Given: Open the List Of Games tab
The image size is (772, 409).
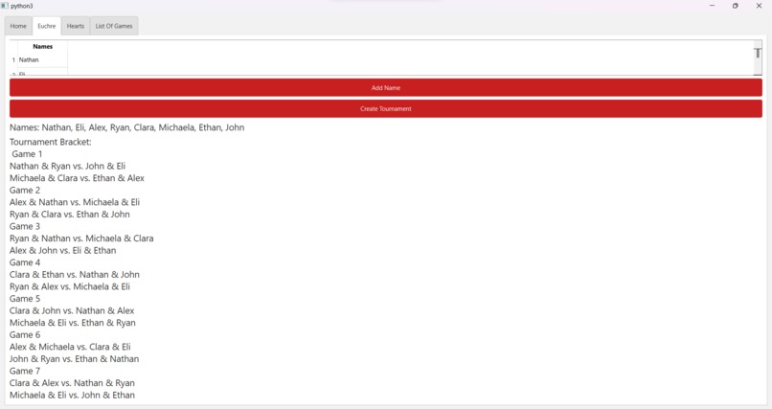Looking at the screenshot, I should tap(114, 26).
